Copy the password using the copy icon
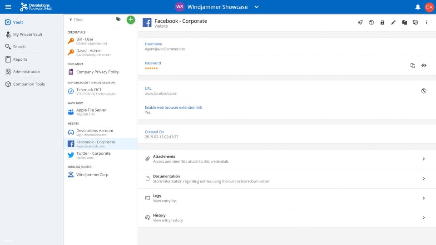The height and width of the screenshot is (245, 436). (412, 65)
